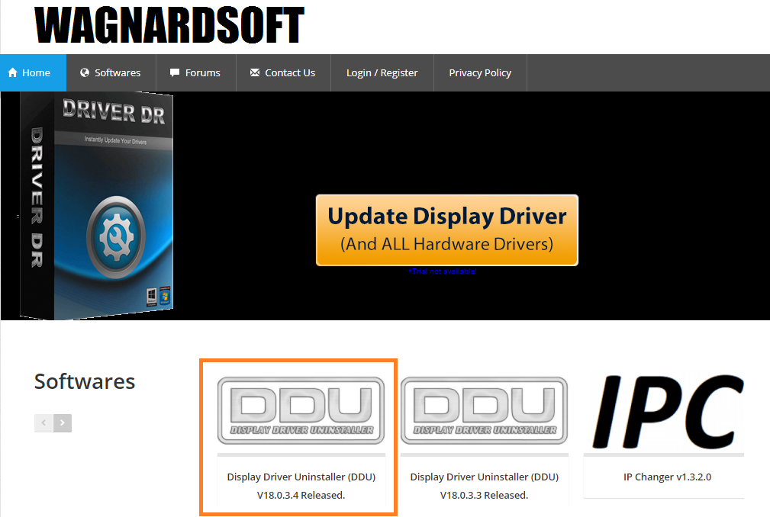Screen dimensions: 770x517
Task: Click the Softwares section heading
Action: 85,381
